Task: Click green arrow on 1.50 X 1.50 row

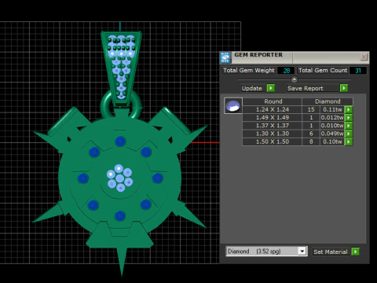Action: click(x=349, y=141)
